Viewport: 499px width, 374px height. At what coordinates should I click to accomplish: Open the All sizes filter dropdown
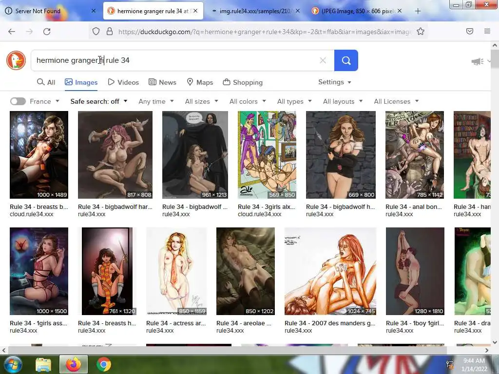pos(201,101)
